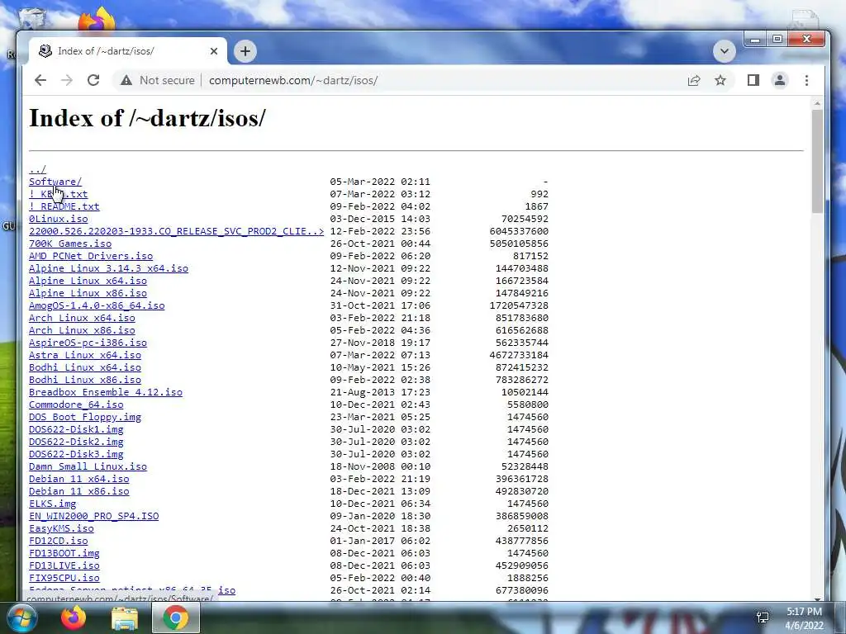Download DOS Boot Floppy.img

[x=85, y=417]
